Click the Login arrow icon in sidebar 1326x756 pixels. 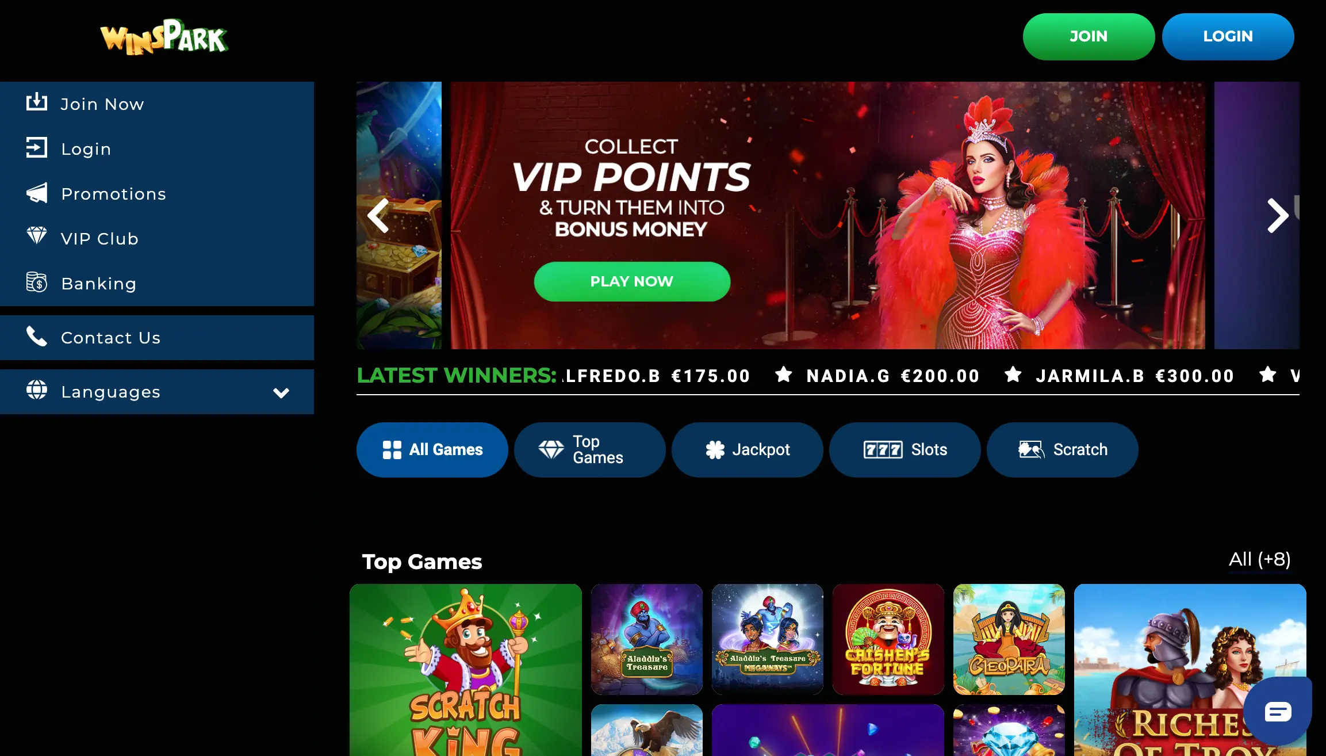[x=37, y=147]
